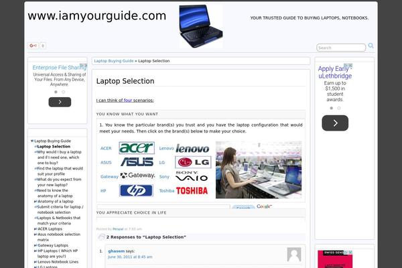This screenshot has height=268, width=402.
Task: Select second carousel dot in uLethbridge ad
Action: tap(339, 108)
